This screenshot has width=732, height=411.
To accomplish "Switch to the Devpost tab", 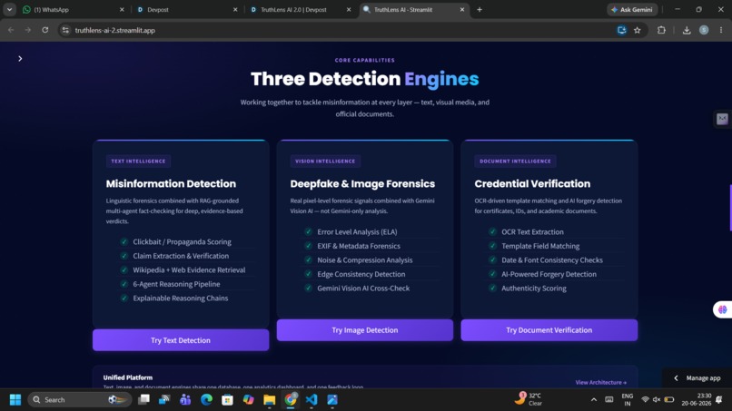I will click(187, 9).
